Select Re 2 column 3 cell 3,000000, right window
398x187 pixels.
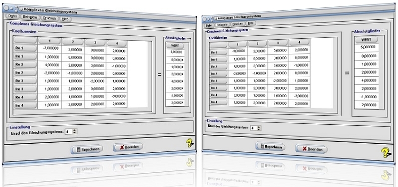tap(278, 65)
